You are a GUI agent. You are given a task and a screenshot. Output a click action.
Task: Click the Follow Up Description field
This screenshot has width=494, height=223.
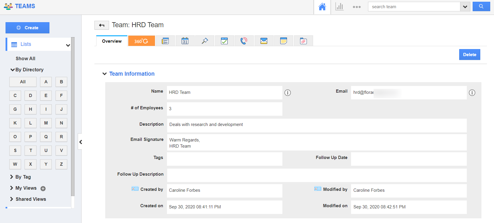(317, 175)
